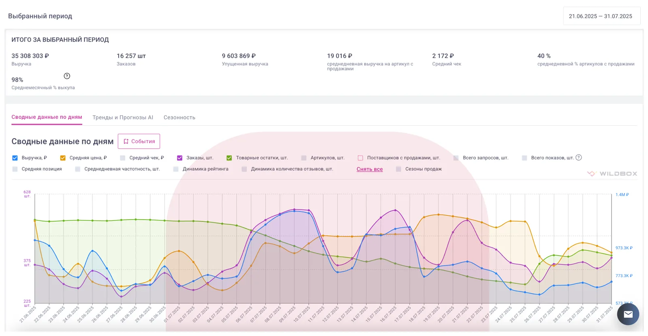Click the 21.06.2025 x-axis date label
Viewport: 648px width, 336px height.
click(x=28, y=315)
